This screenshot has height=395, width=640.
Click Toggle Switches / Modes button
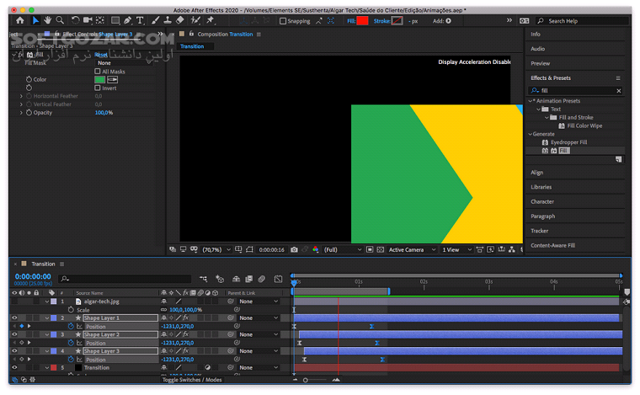tap(192, 380)
